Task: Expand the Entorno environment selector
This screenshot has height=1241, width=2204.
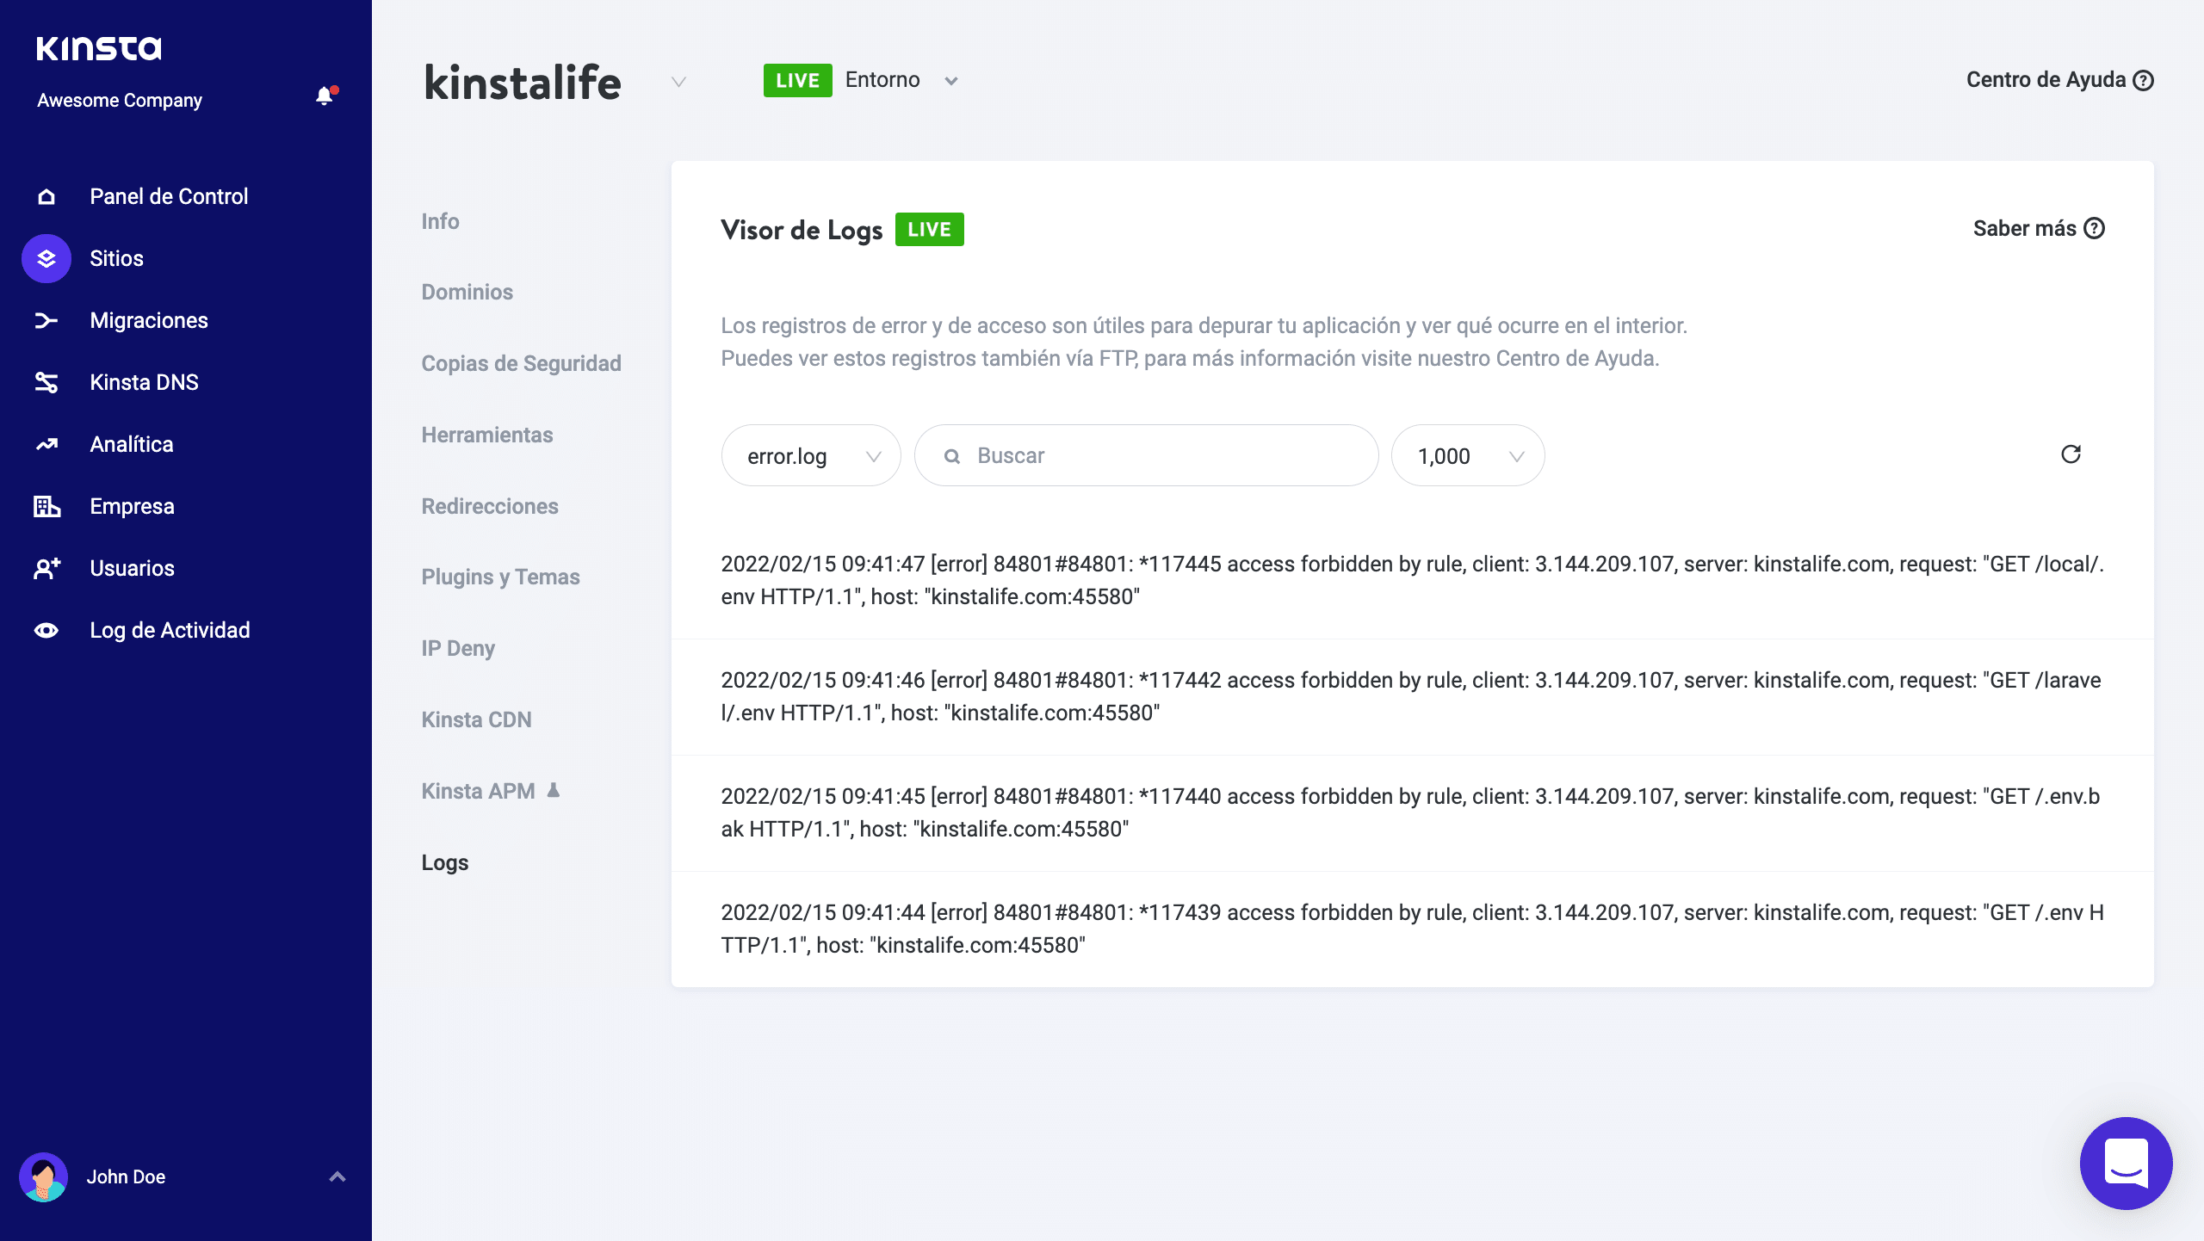Action: pos(950,81)
